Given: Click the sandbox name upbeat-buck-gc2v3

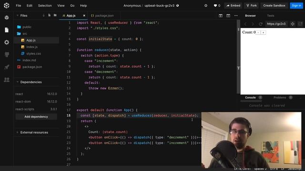Looking at the screenshot, I should point(159,6).
